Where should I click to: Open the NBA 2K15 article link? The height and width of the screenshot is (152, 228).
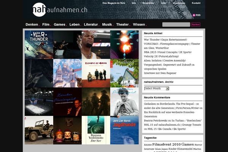point(168,52)
